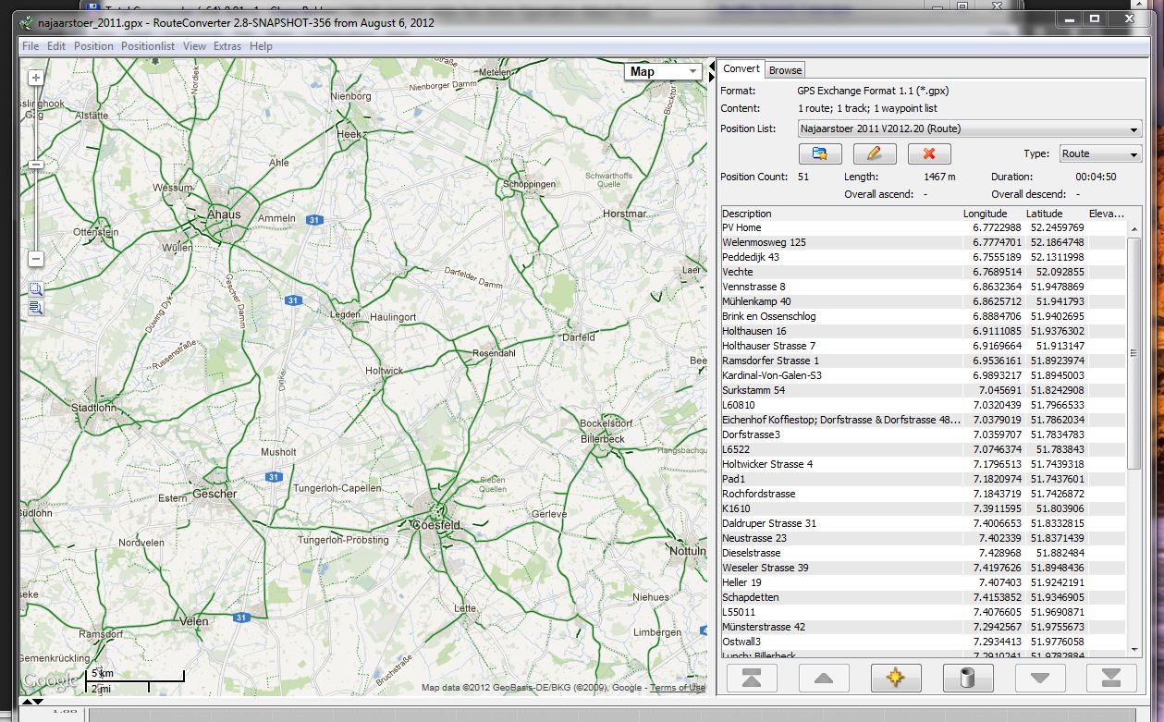Select the Eichenhof Koffiestop position row

coord(840,420)
